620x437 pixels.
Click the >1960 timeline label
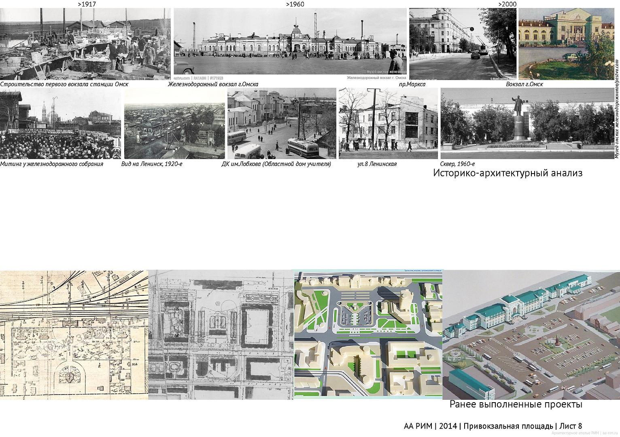(295, 4)
